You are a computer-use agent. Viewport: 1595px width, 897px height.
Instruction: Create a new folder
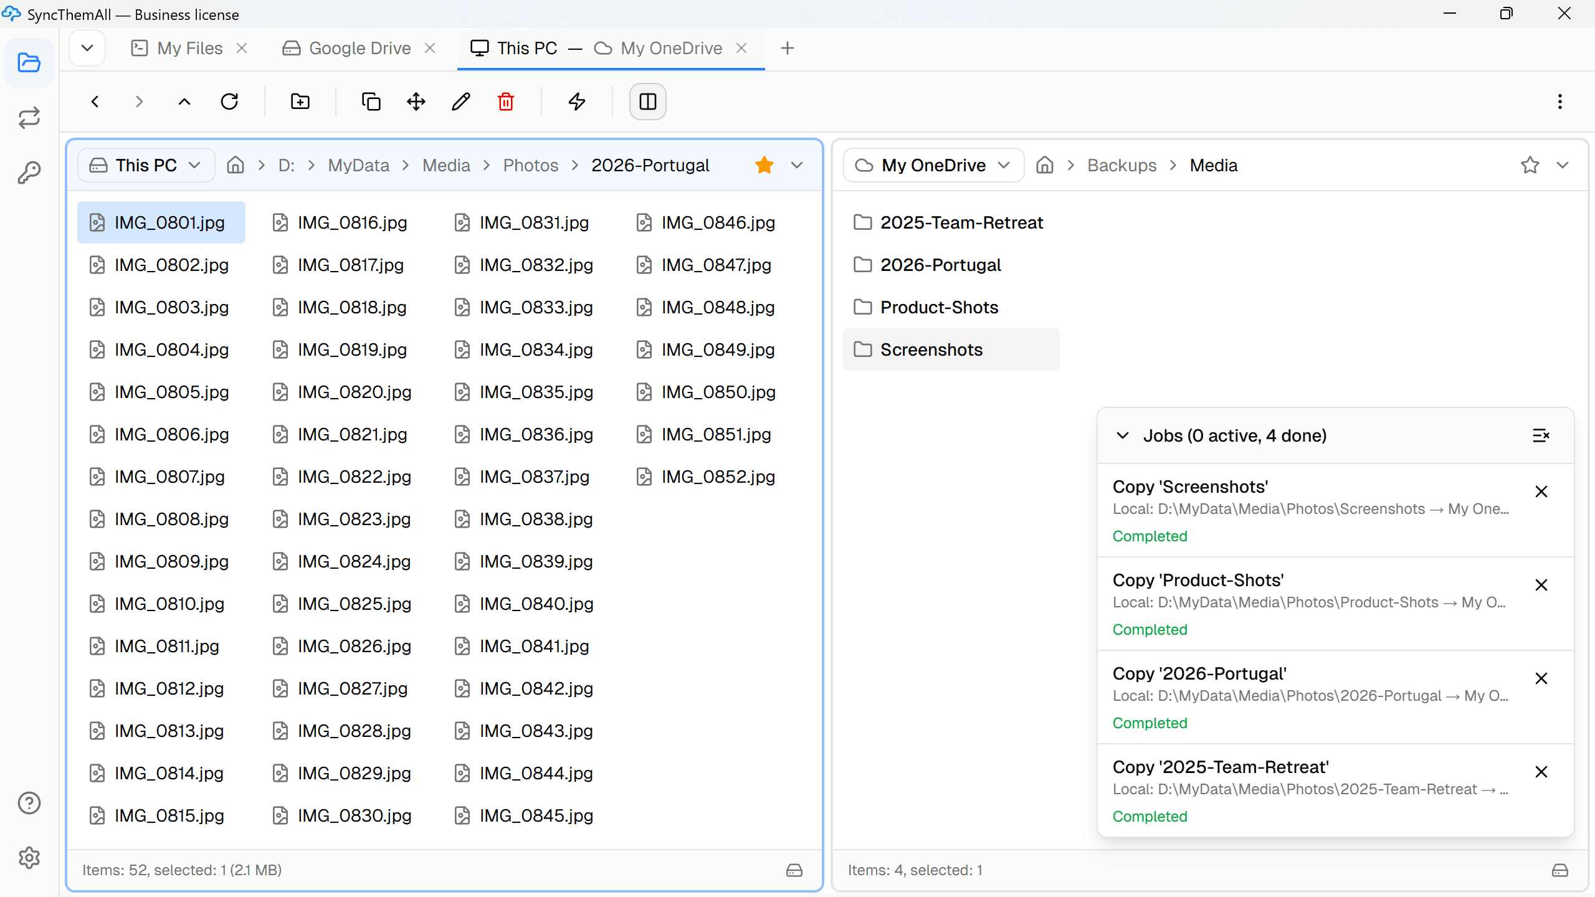point(300,102)
